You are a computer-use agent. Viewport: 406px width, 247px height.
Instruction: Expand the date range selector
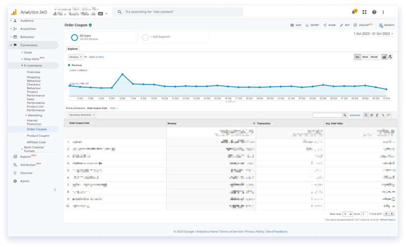(373, 34)
